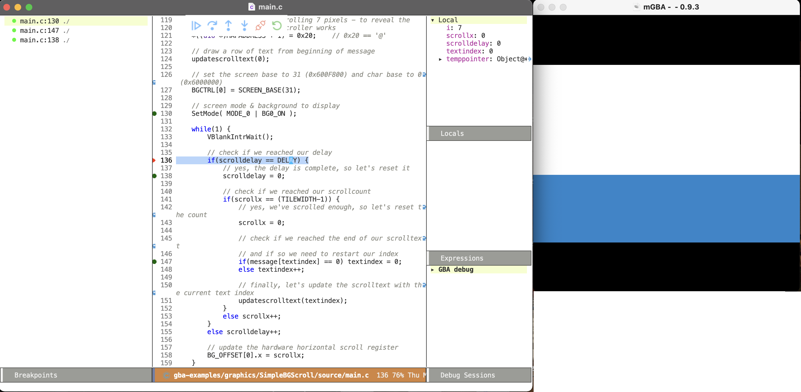Click the Step Over debug icon
Viewport: 801px width, 392px height.
[212, 26]
